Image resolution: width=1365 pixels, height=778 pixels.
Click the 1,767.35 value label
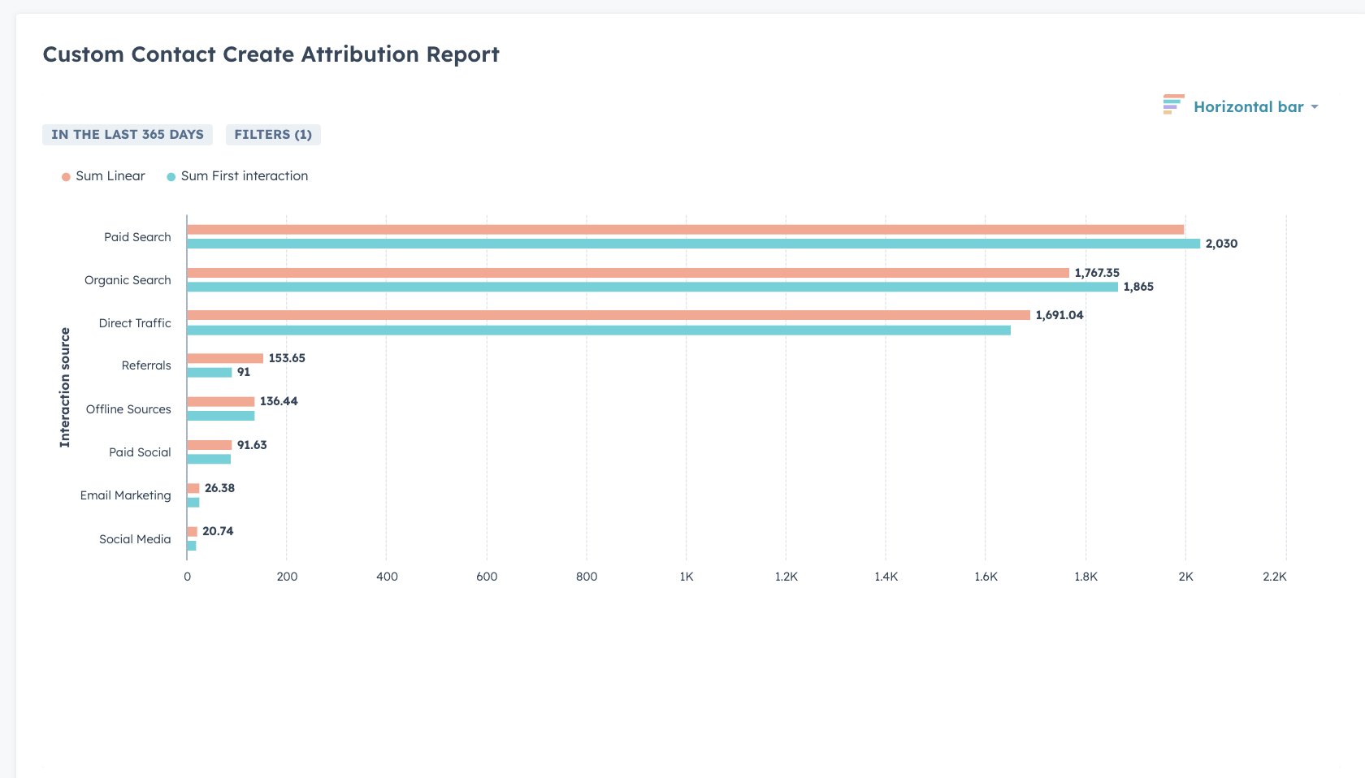(x=1097, y=273)
